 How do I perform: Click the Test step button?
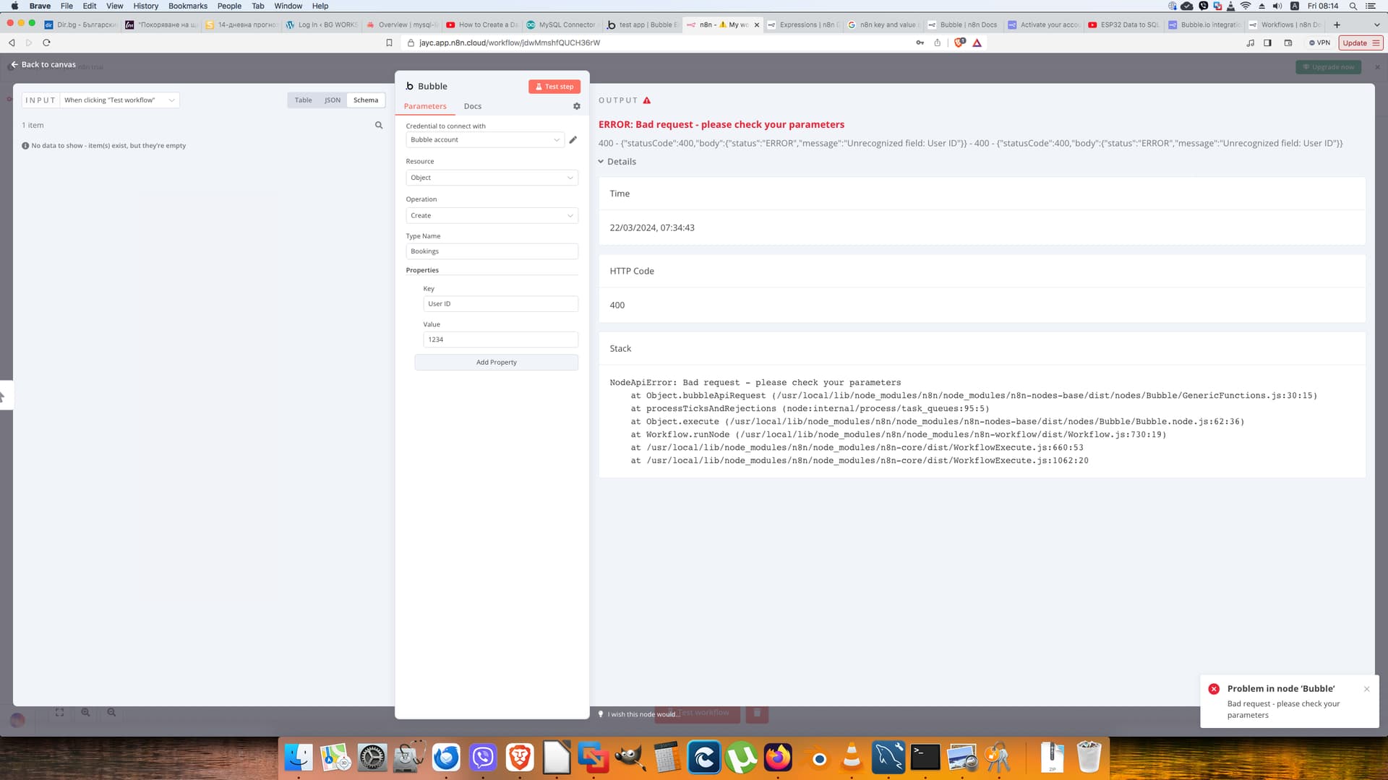pyautogui.click(x=554, y=87)
